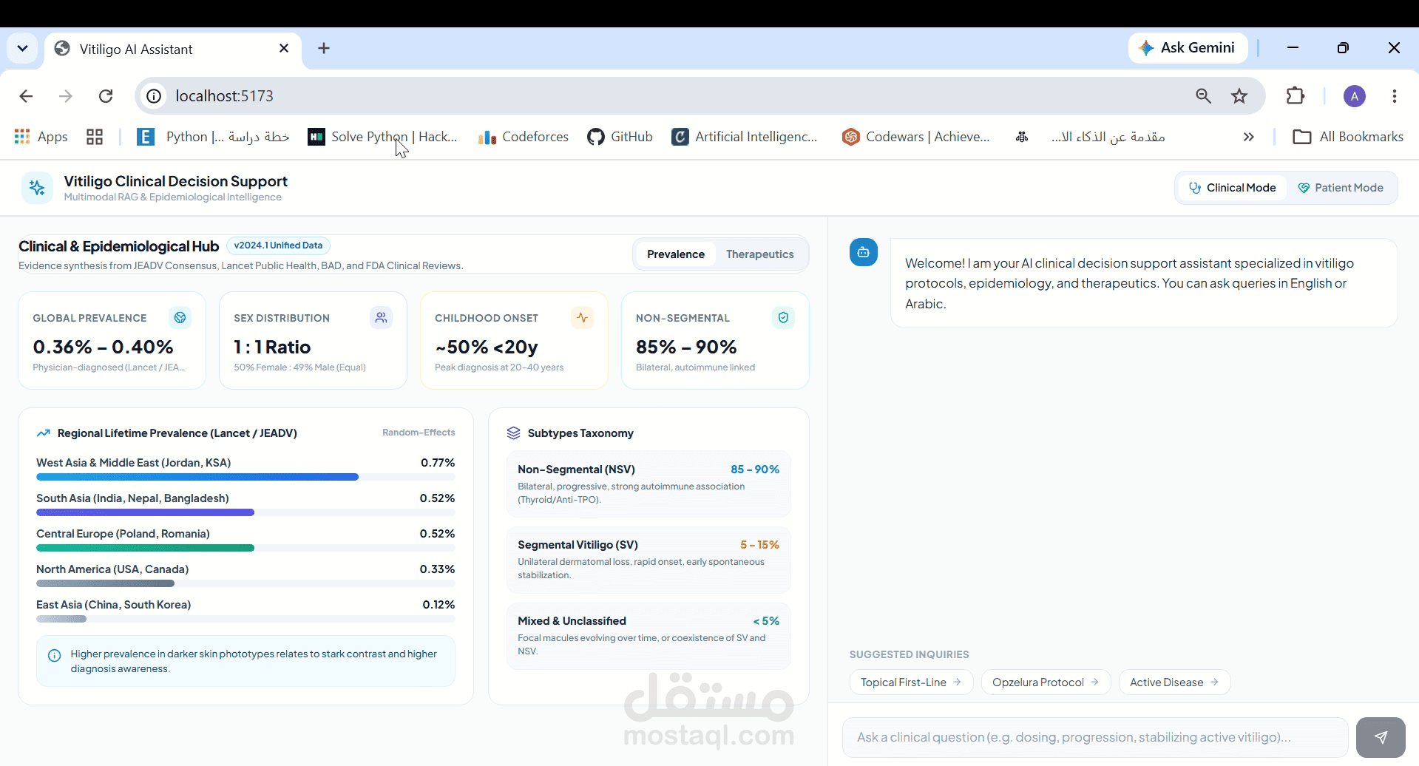Viewport: 1419px width, 766px height.
Task: Click the chatbot avatar icon
Action: 863,252
